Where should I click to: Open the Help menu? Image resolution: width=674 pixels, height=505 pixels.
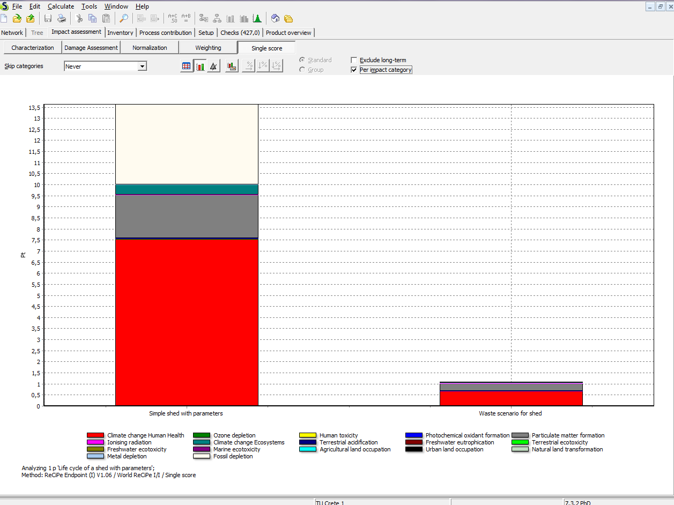pyautogui.click(x=142, y=6)
